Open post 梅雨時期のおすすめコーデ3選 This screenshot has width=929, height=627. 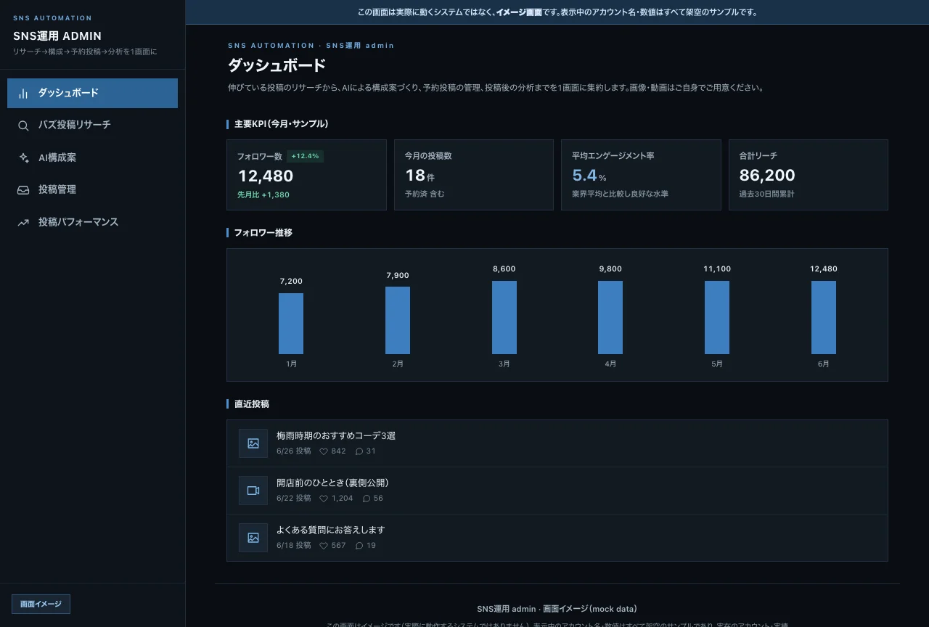point(557,443)
